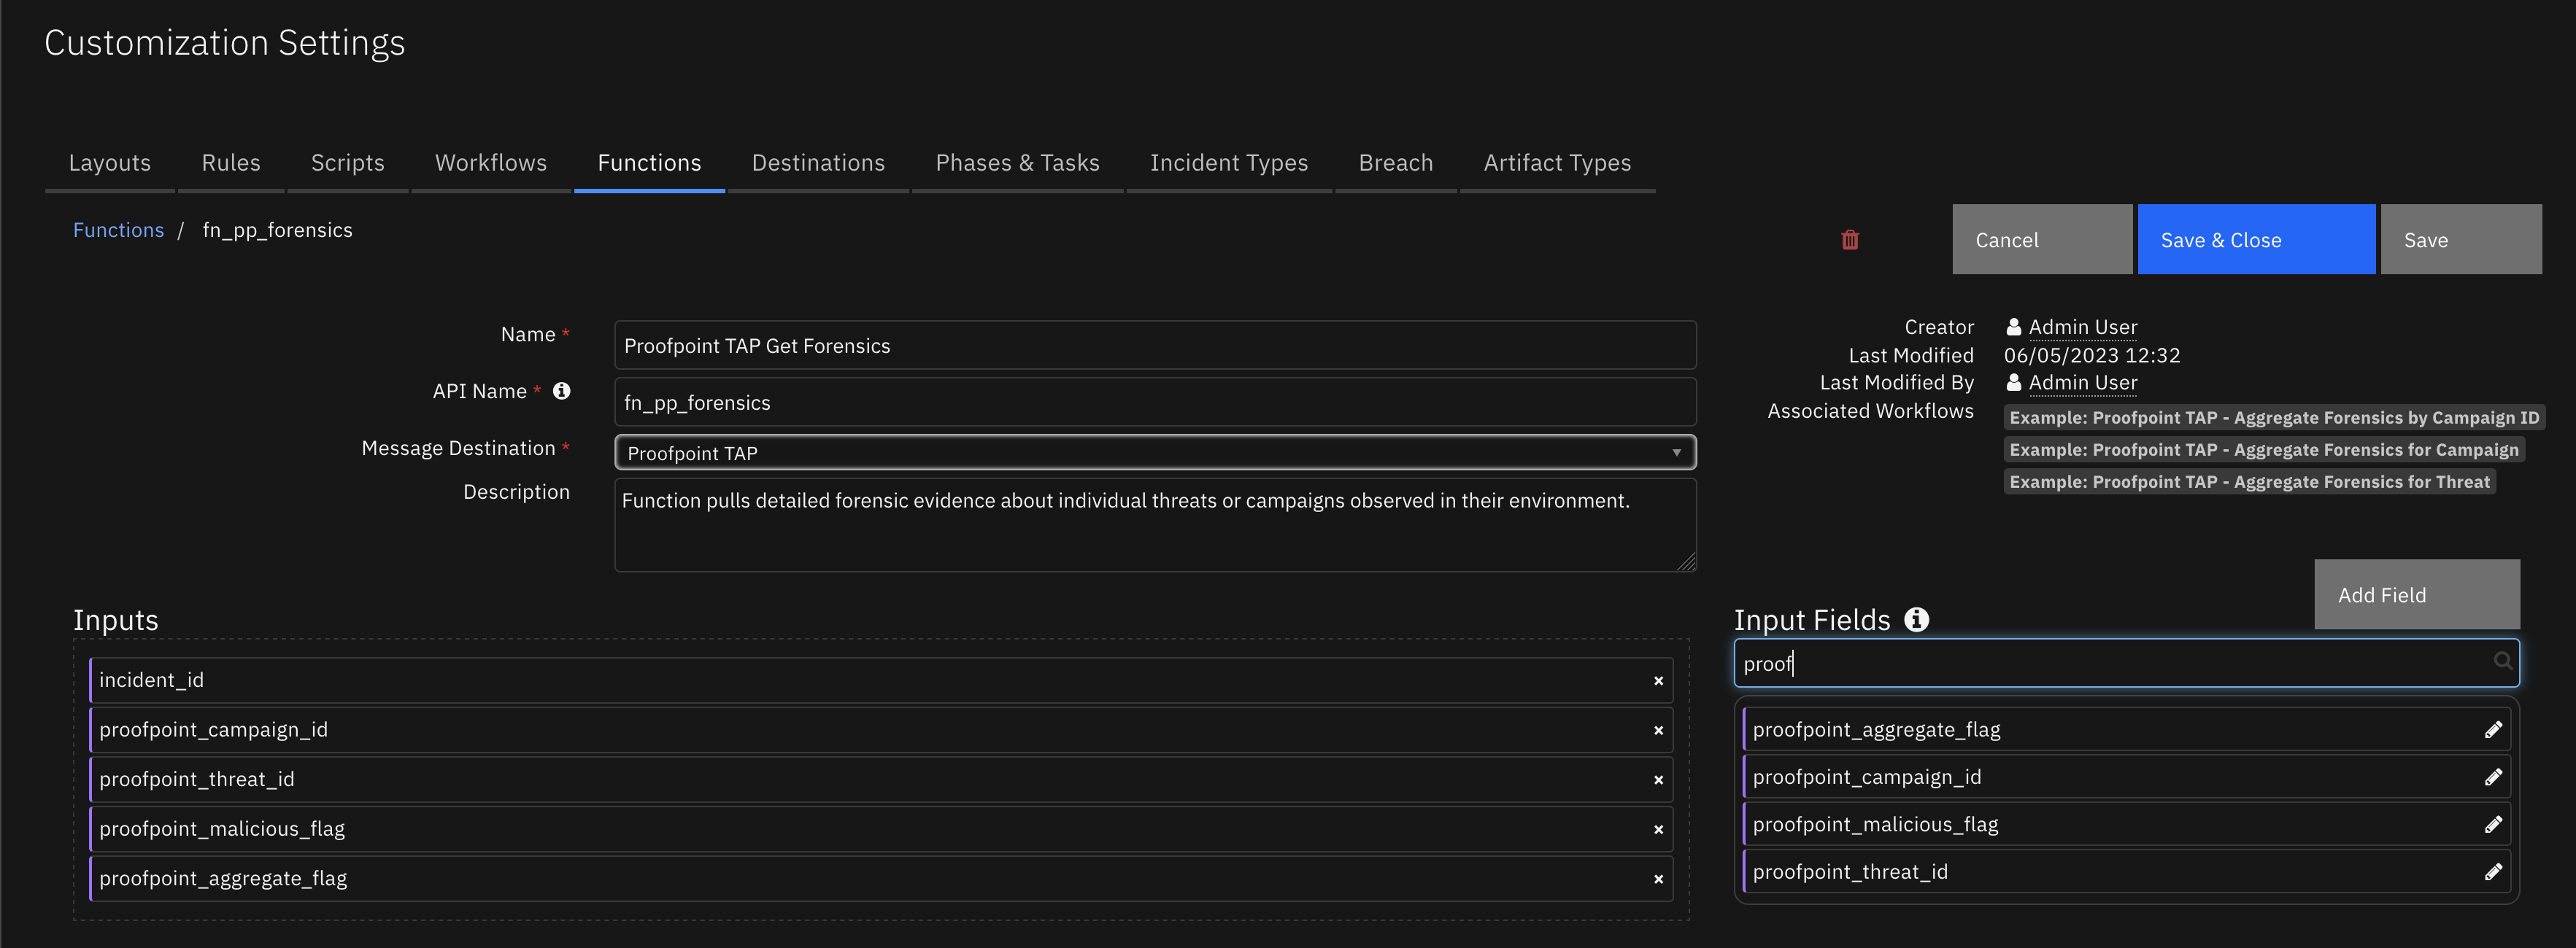
Task: Go to Breach tab
Action: coord(1395,163)
